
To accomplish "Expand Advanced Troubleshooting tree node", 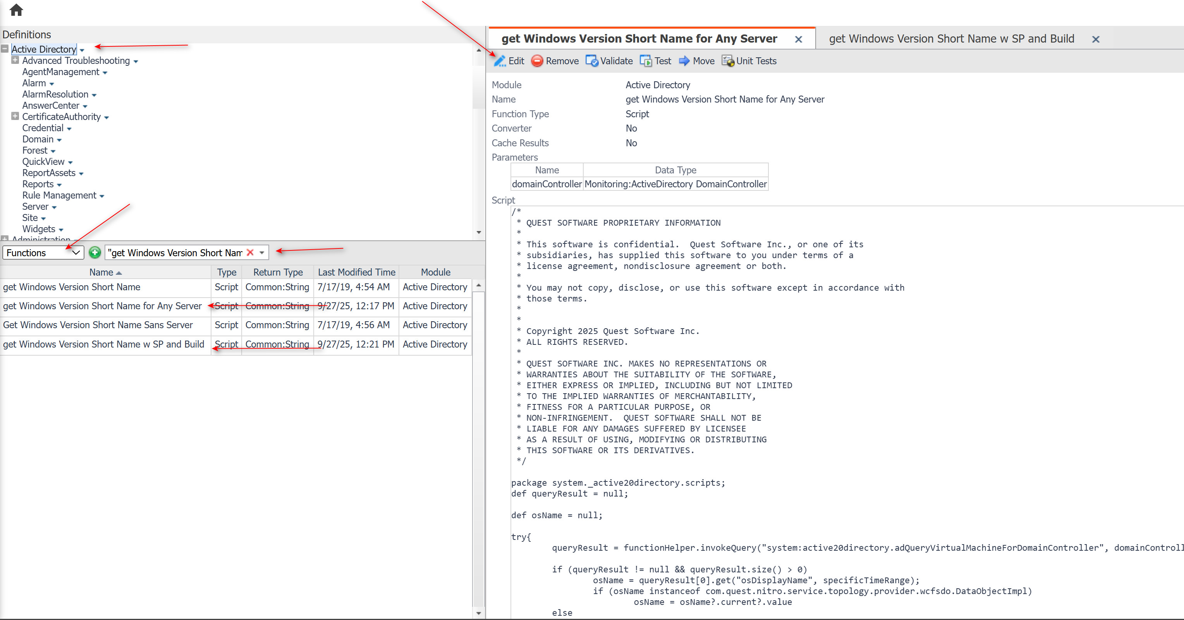I will tap(15, 60).
